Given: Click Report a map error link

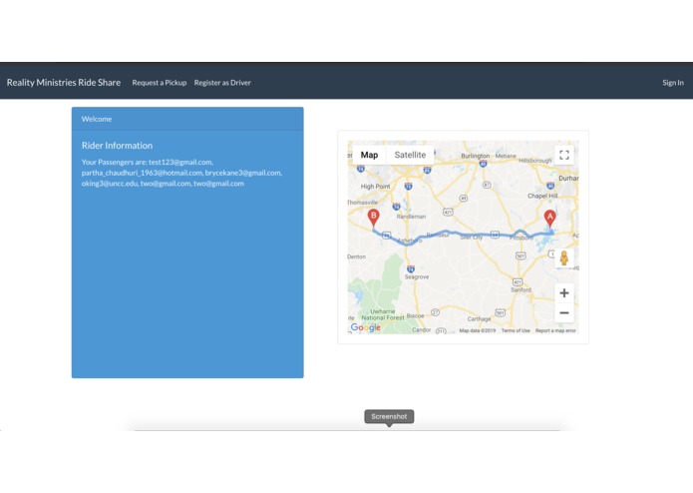Looking at the screenshot, I should [x=555, y=330].
